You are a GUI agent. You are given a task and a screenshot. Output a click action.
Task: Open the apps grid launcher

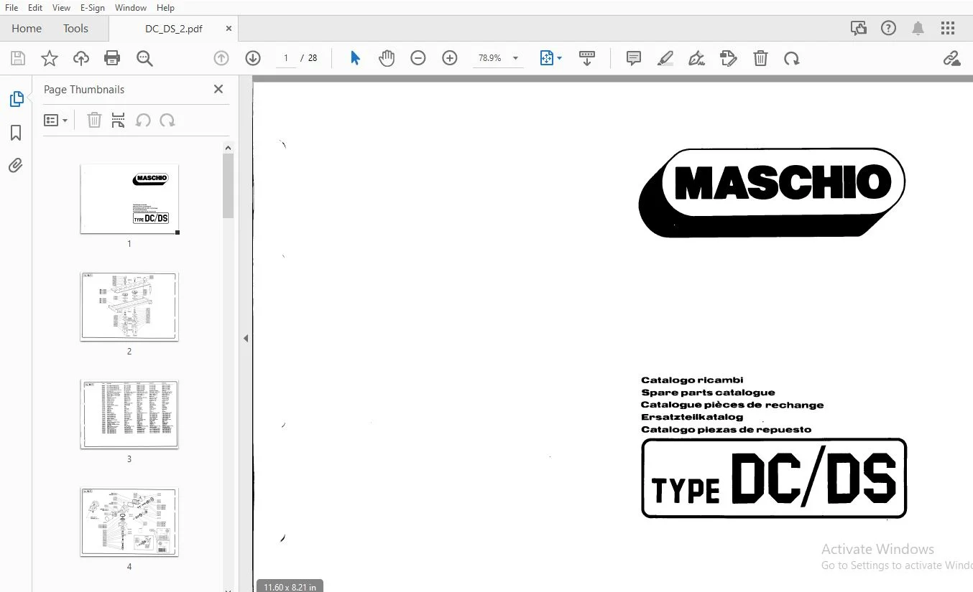[948, 29]
